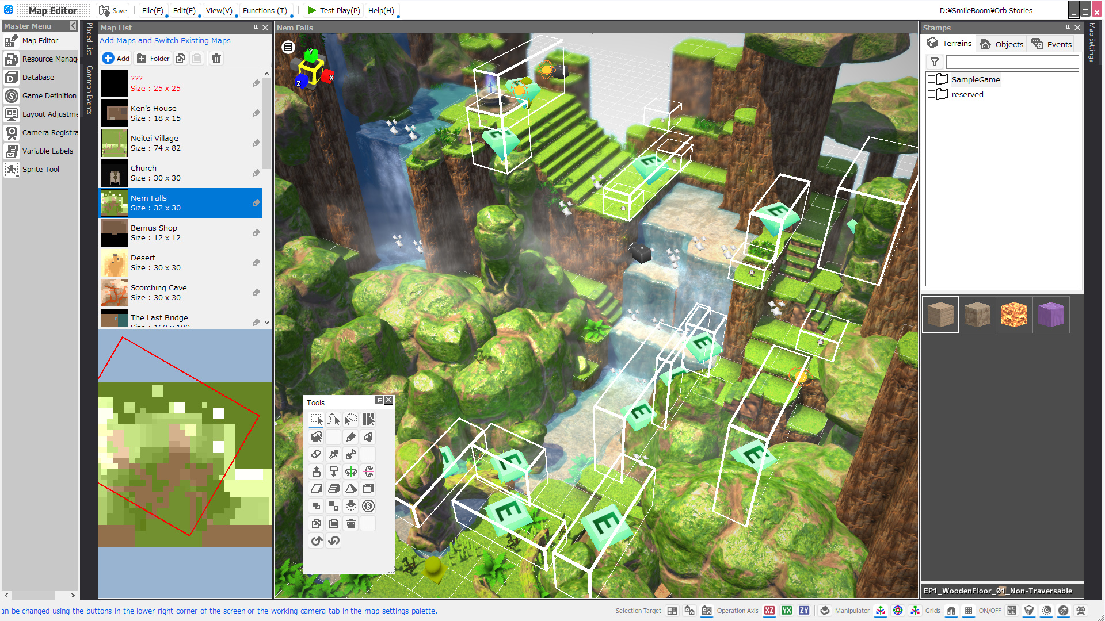Check the SampleGame checkbox in the Stamps panel
Image resolution: width=1105 pixels, height=621 pixels.
point(931,79)
